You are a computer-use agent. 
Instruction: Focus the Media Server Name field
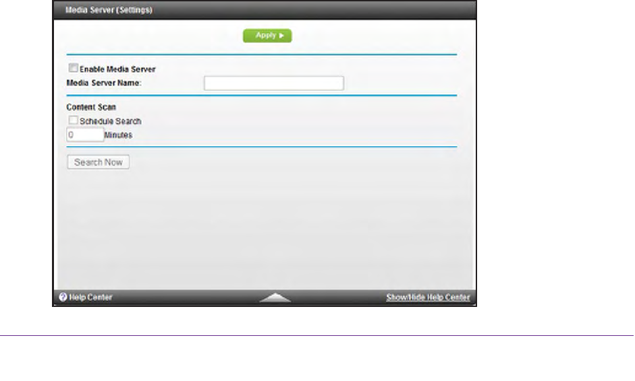274,83
